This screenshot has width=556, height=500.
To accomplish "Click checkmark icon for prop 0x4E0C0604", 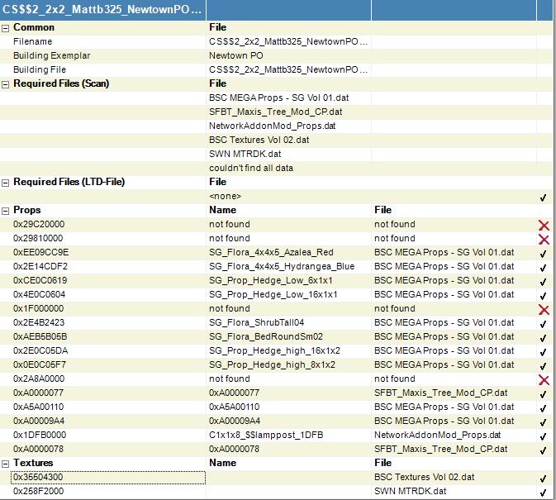I will (543, 296).
